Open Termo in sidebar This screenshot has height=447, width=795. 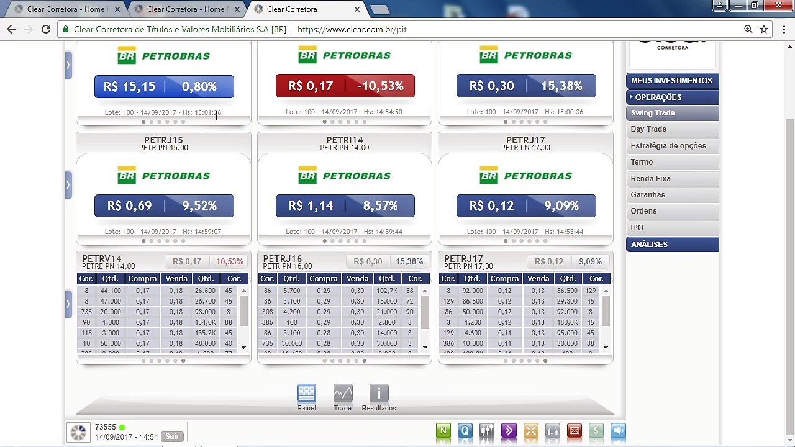click(673, 162)
